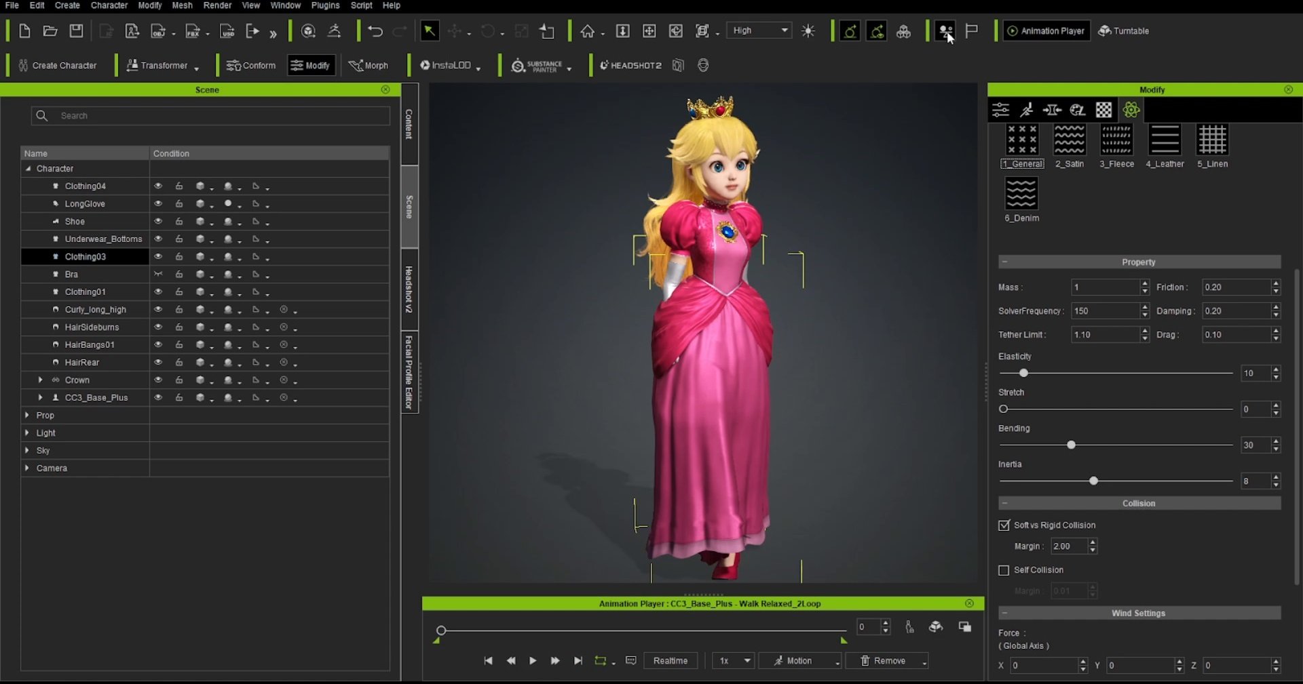Open the Headshot 2 tool
1303x684 pixels.
(630, 66)
